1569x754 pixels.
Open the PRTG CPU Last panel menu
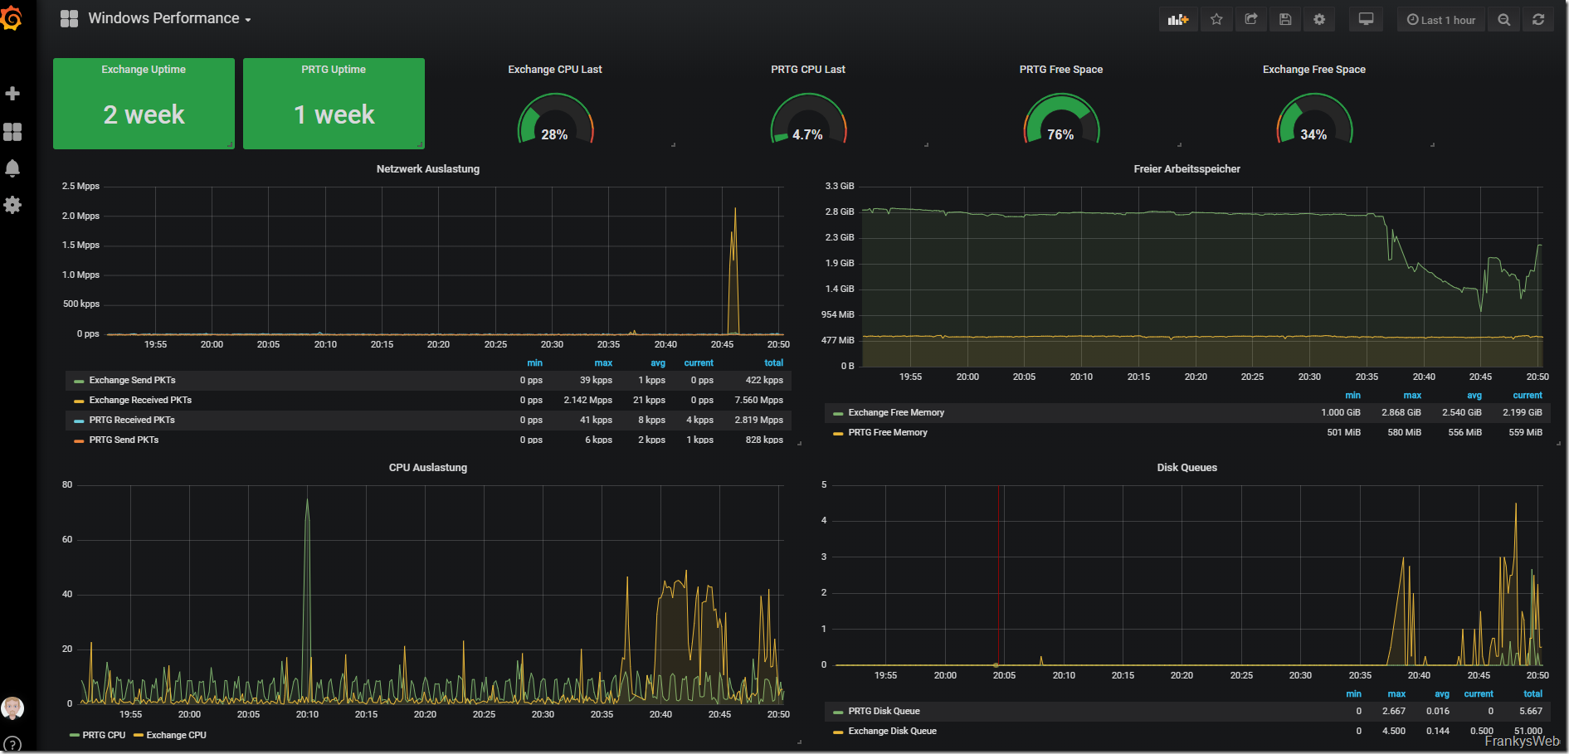(808, 70)
